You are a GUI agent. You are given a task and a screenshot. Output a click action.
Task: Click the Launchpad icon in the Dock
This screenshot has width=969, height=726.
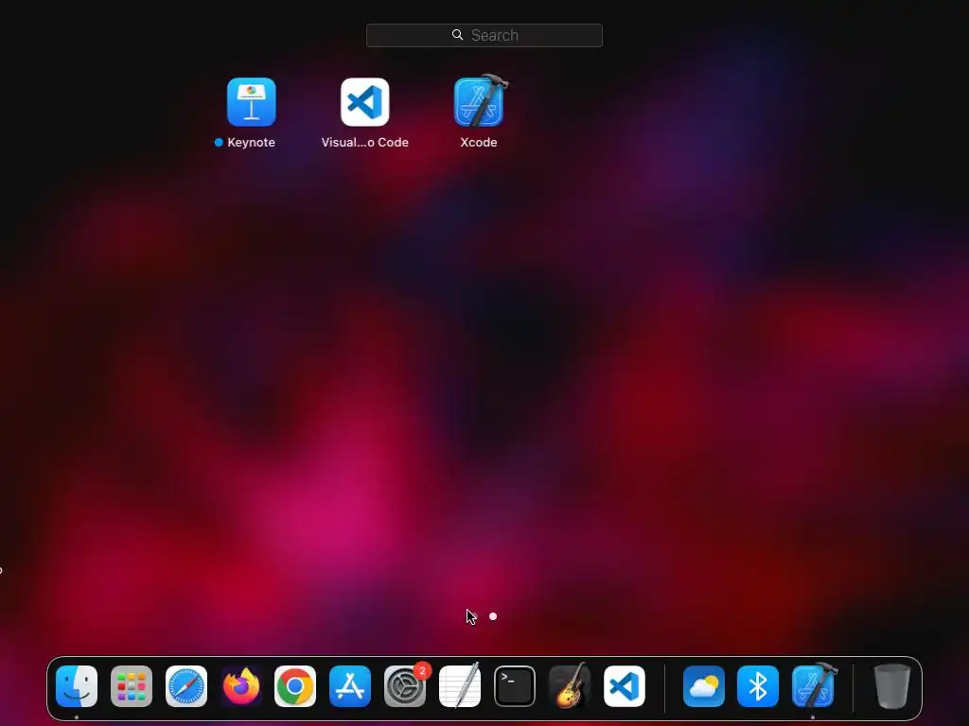click(x=131, y=686)
